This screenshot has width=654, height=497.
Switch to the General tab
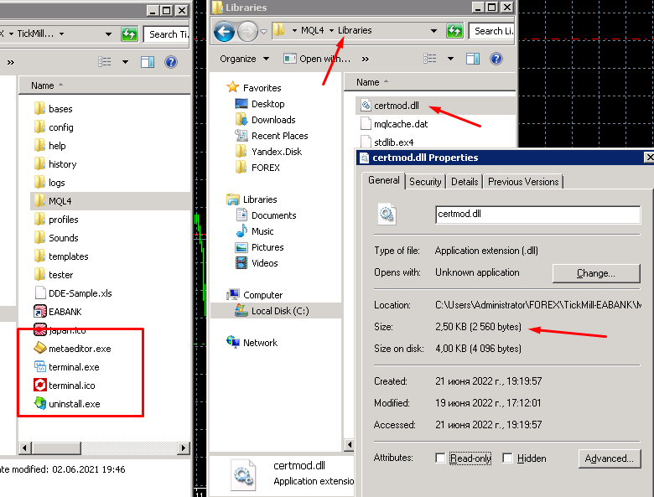384,180
